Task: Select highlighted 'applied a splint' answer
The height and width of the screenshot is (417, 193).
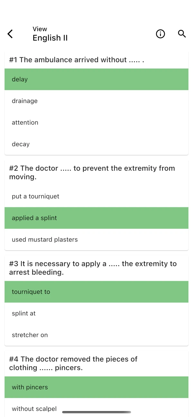Action: click(x=96, y=218)
